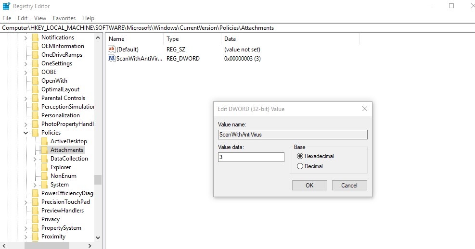The width and height of the screenshot is (475, 249).
Task: Select the Attachments folder icon
Action: tap(45, 150)
